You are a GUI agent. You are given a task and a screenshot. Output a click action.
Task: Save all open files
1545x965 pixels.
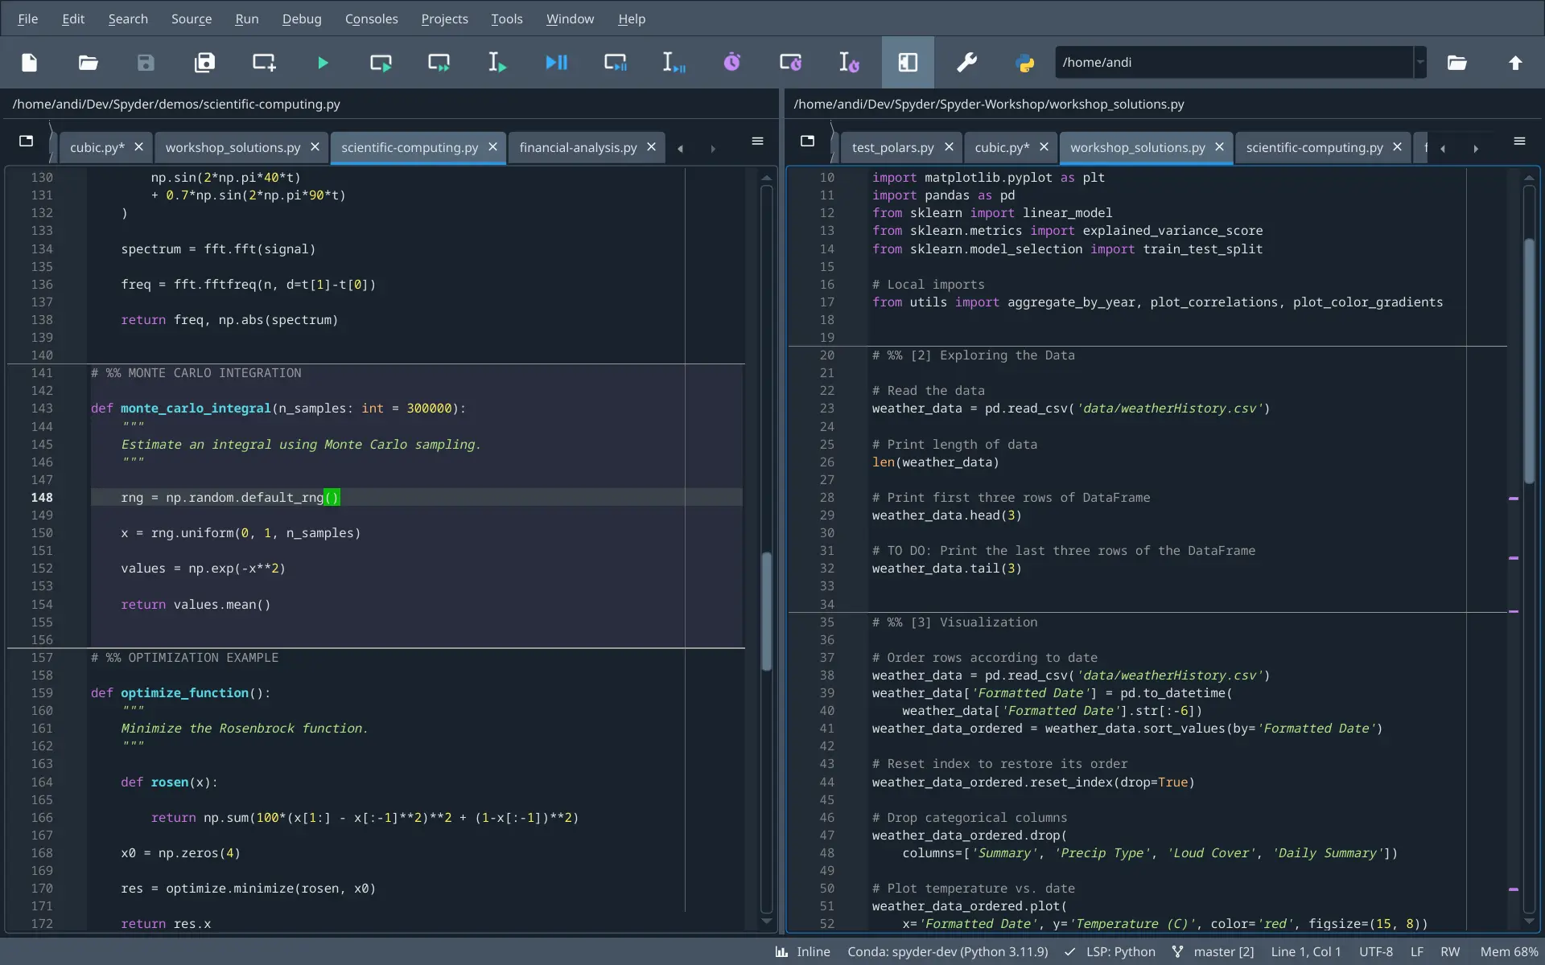(x=205, y=62)
